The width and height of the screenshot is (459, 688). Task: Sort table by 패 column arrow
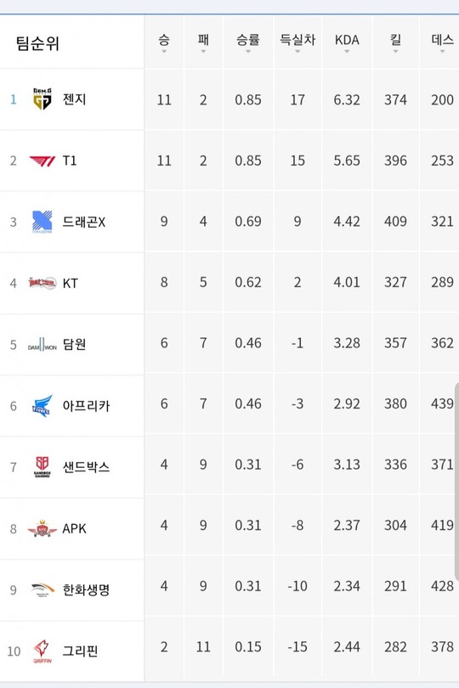(x=203, y=52)
